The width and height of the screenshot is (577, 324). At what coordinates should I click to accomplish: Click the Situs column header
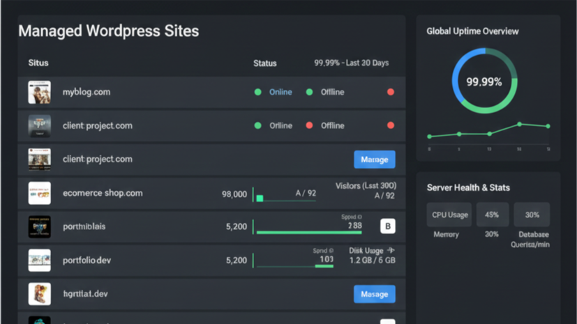(x=38, y=63)
